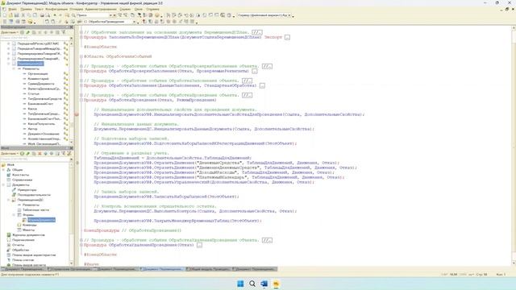Open Windows Start menu on taskbar
Screen dimensions: 516x290
pos(240,284)
